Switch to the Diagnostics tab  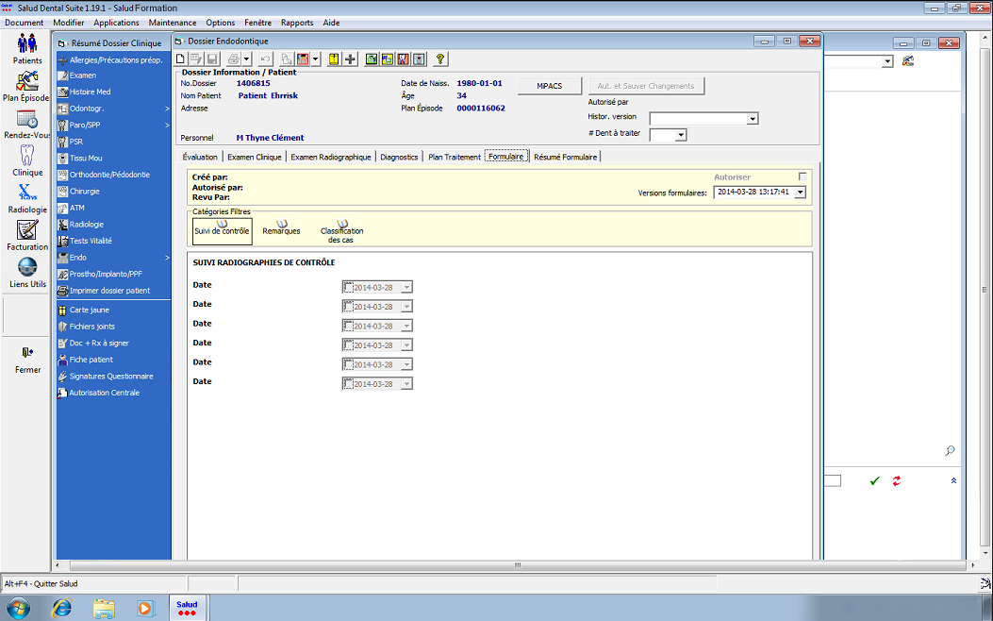tap(399, 158)
